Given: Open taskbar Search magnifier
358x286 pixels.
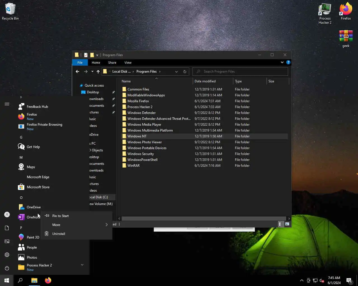Looking at the screenshot, I should click(20, 280).
